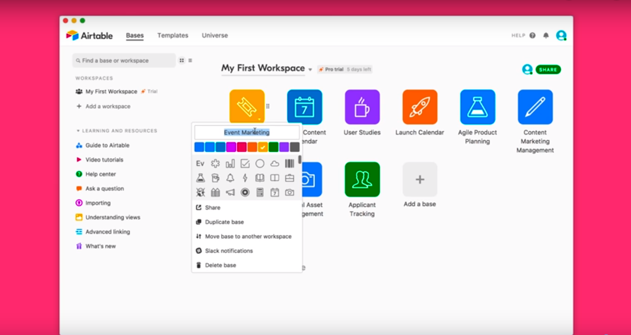This screenshot has width=631, height=335.
Task: Switch to grid view of bases
Action: [182, 60]
